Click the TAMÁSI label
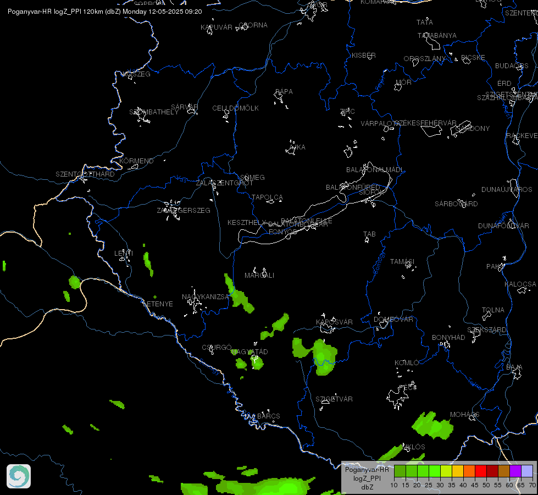This screenshot has width=538, height=495. [x=402, y=262]
